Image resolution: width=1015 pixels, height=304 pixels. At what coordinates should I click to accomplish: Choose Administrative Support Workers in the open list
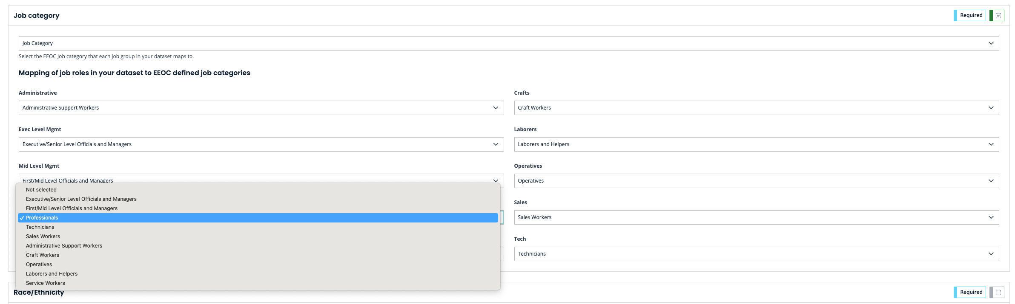point(64,246)
